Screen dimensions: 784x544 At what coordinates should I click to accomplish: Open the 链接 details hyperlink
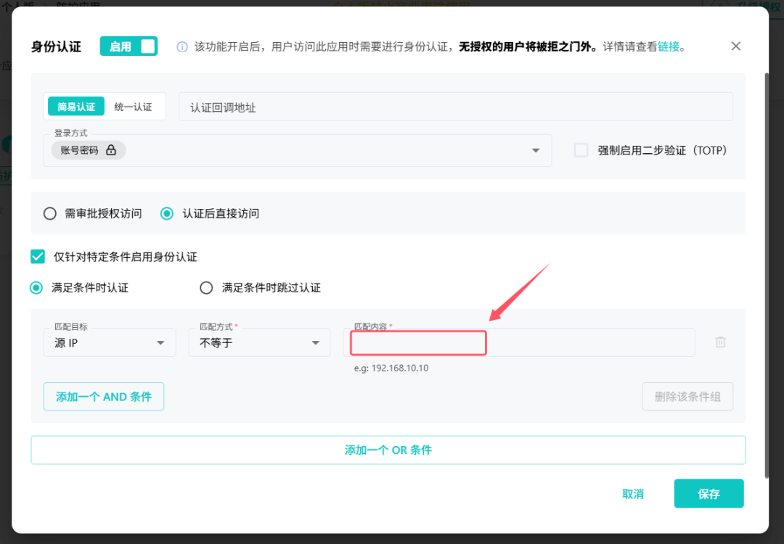669,47
